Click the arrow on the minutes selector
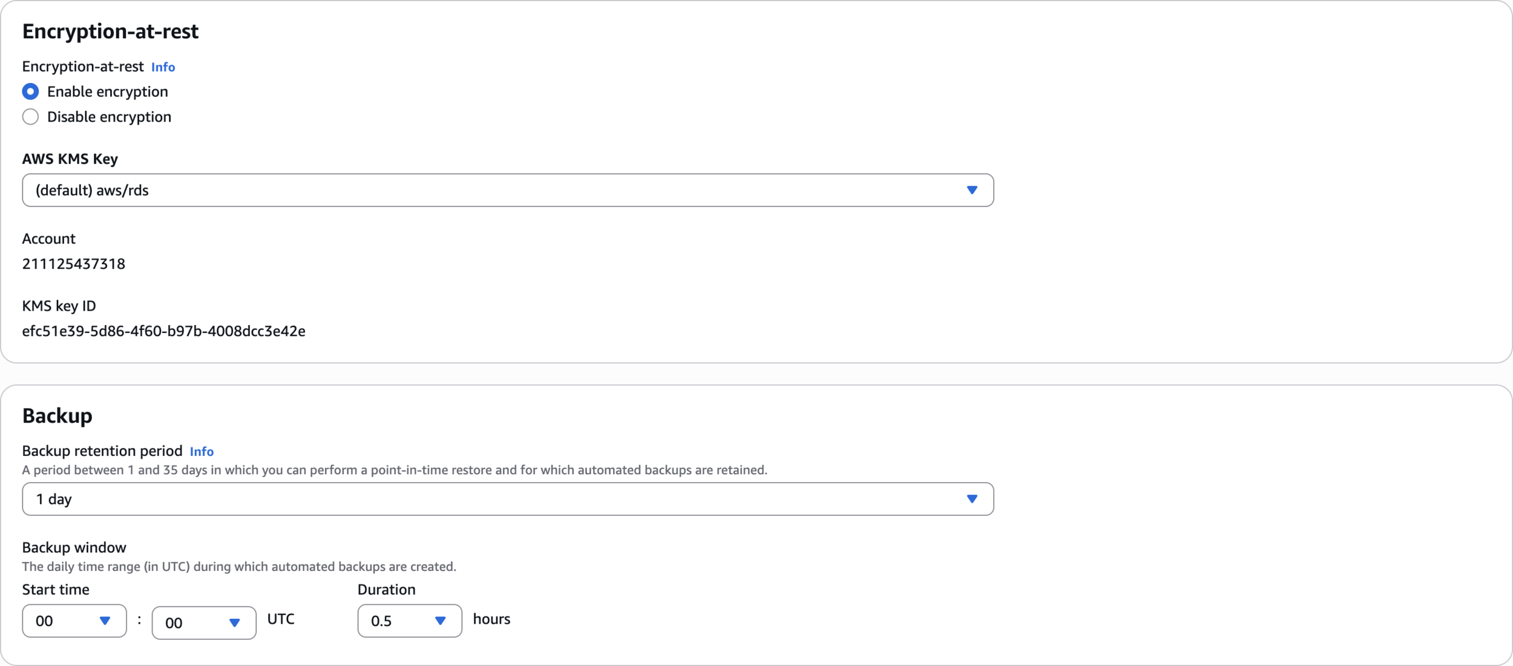The width and height of the screenshot is (1513, 666). 234,622
